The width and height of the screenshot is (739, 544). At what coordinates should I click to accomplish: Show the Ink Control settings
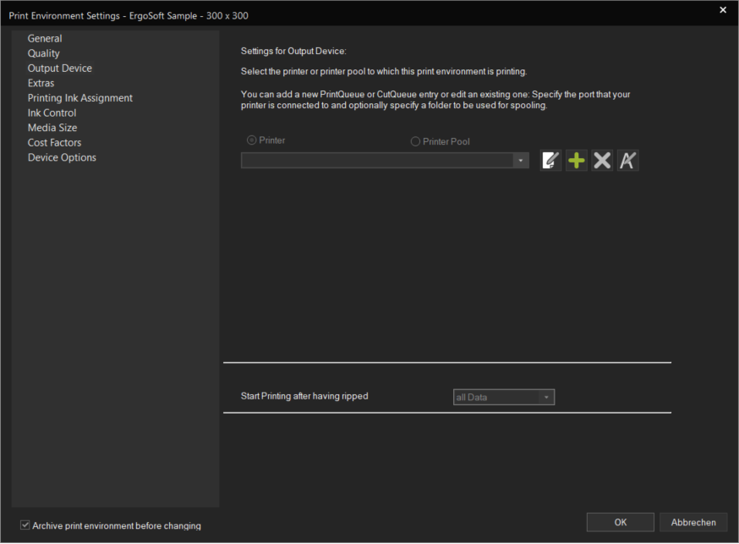52,113
